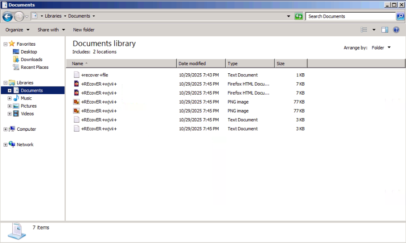Screen dimensions: 406x243
Task: Refresh the Documents view with the green arrows
Action: (x=298, y=16)
